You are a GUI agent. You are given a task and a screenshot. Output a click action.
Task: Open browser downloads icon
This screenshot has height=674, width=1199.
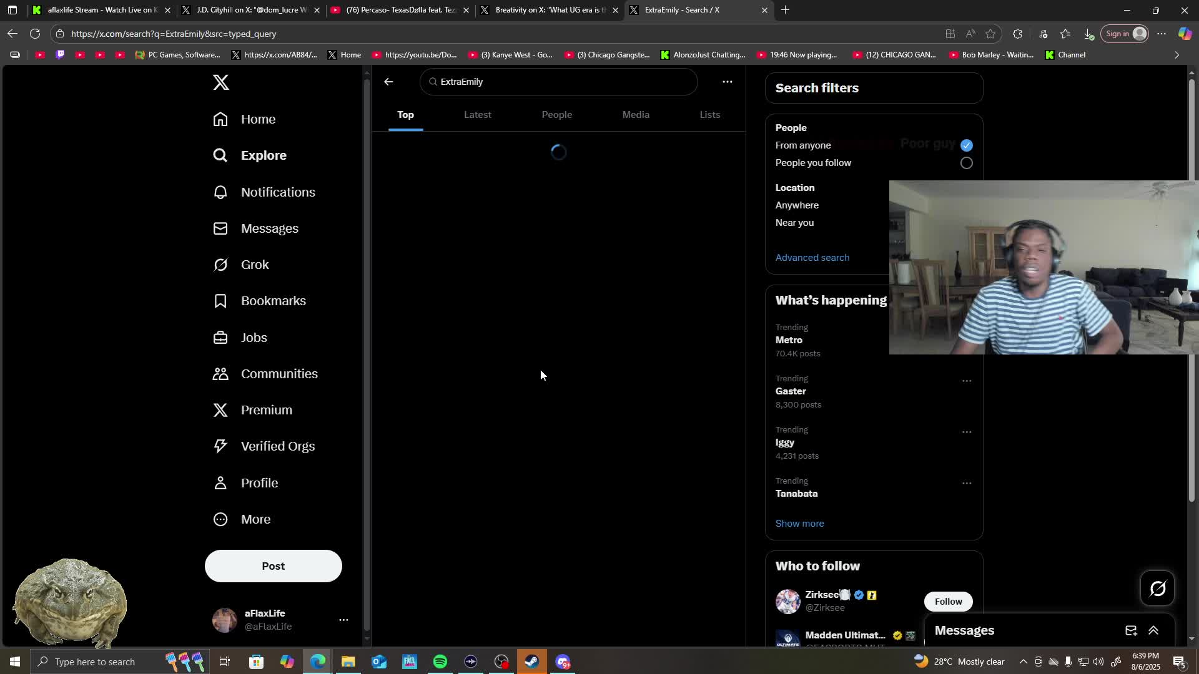coord(1088,34)
